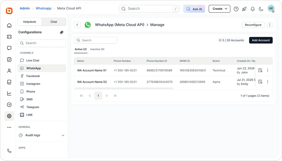
Task: Open the admin settings gear icon
Action: click(x=9, y=116)
